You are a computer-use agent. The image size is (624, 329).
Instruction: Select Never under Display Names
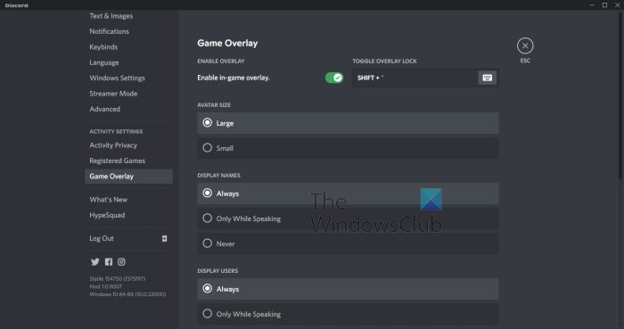click(348, 243)
